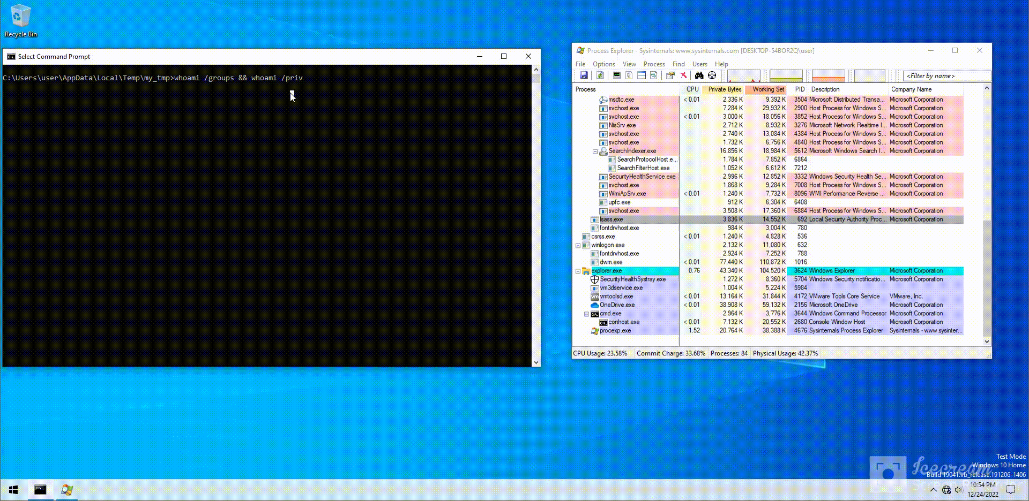Open the Process menu
Image resolution: width=1029 pixels, height=501 pixels.
tap(654, 64)
